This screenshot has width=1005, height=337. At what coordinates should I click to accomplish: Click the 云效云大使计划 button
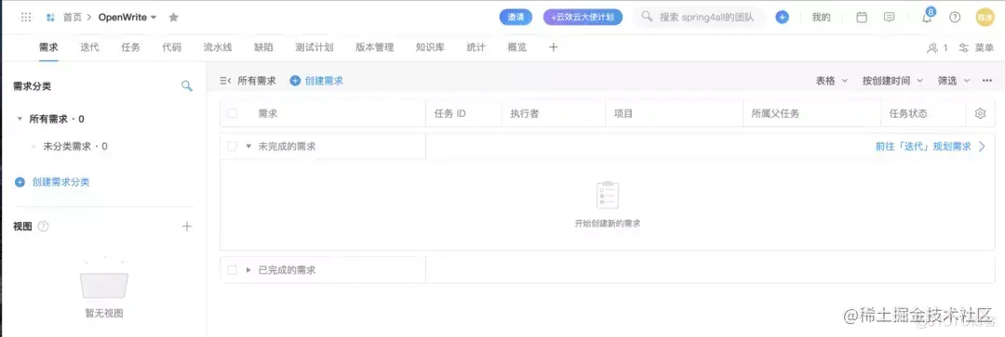pos(583,18)
